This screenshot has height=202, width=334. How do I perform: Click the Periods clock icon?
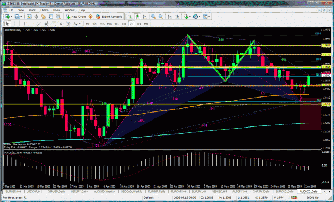(196, 17)
